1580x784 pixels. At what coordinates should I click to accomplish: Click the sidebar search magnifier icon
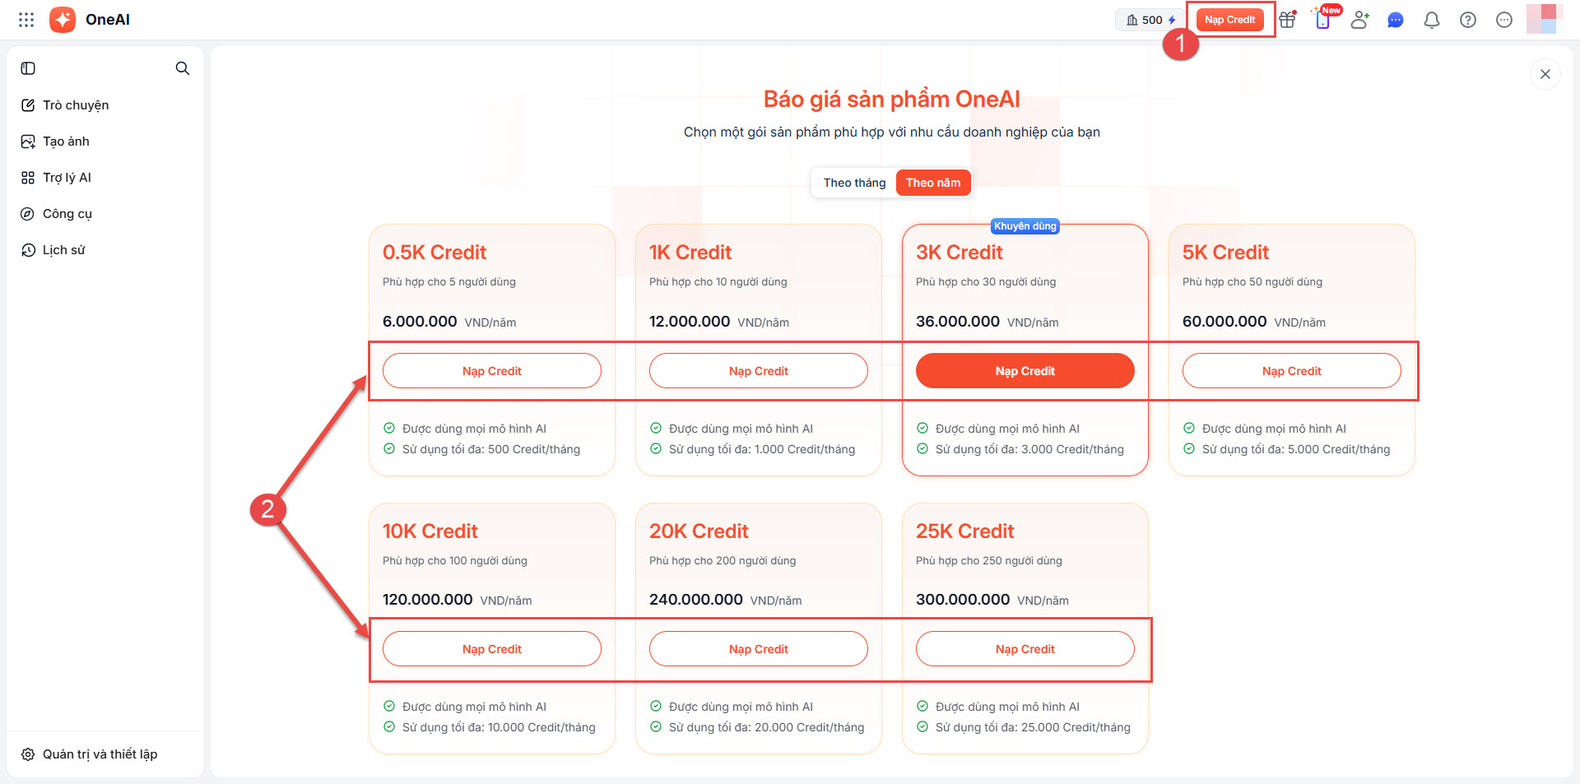183,68
